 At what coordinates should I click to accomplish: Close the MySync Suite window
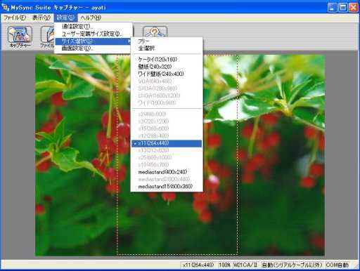354,8
